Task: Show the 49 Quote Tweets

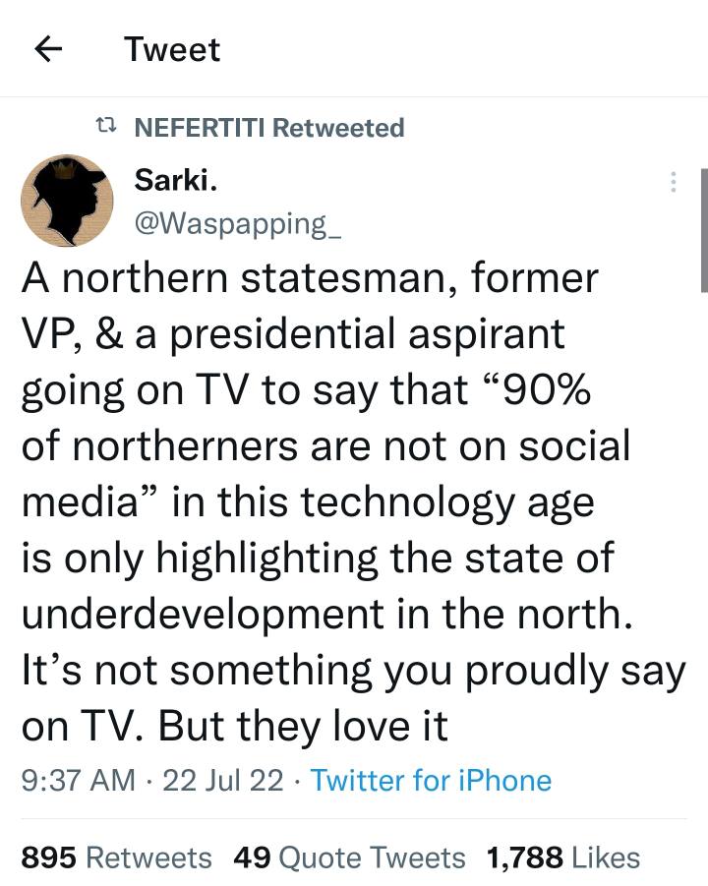Action: pyautogui.click(x=349, y=857)
